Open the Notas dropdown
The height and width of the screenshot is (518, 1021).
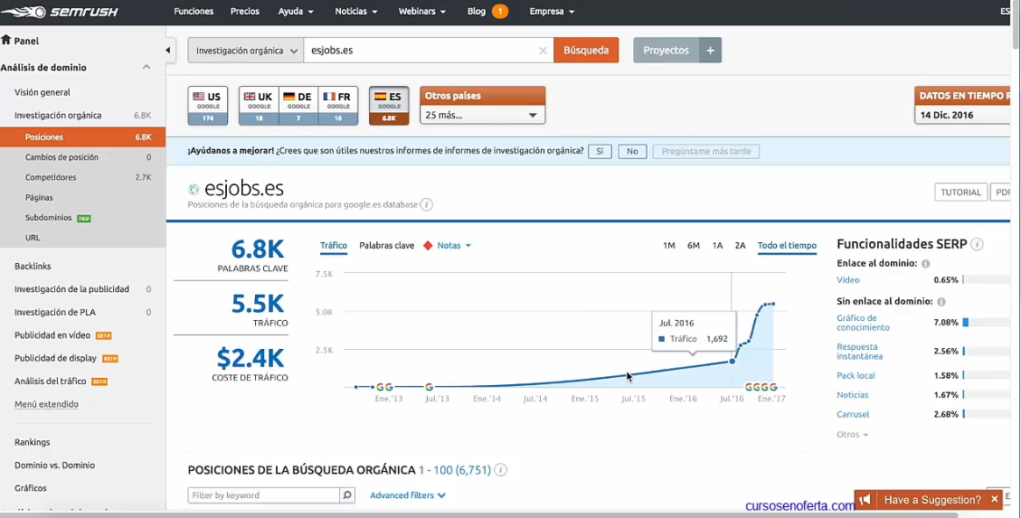[454, 245]
